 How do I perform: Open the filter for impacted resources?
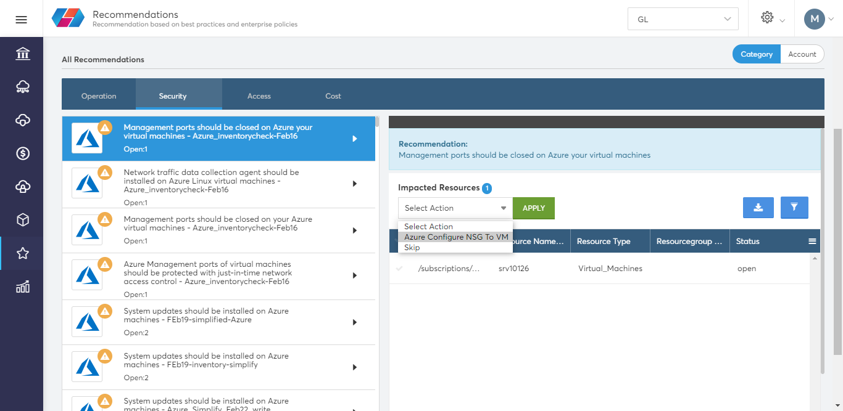click(x=794, y=208)
